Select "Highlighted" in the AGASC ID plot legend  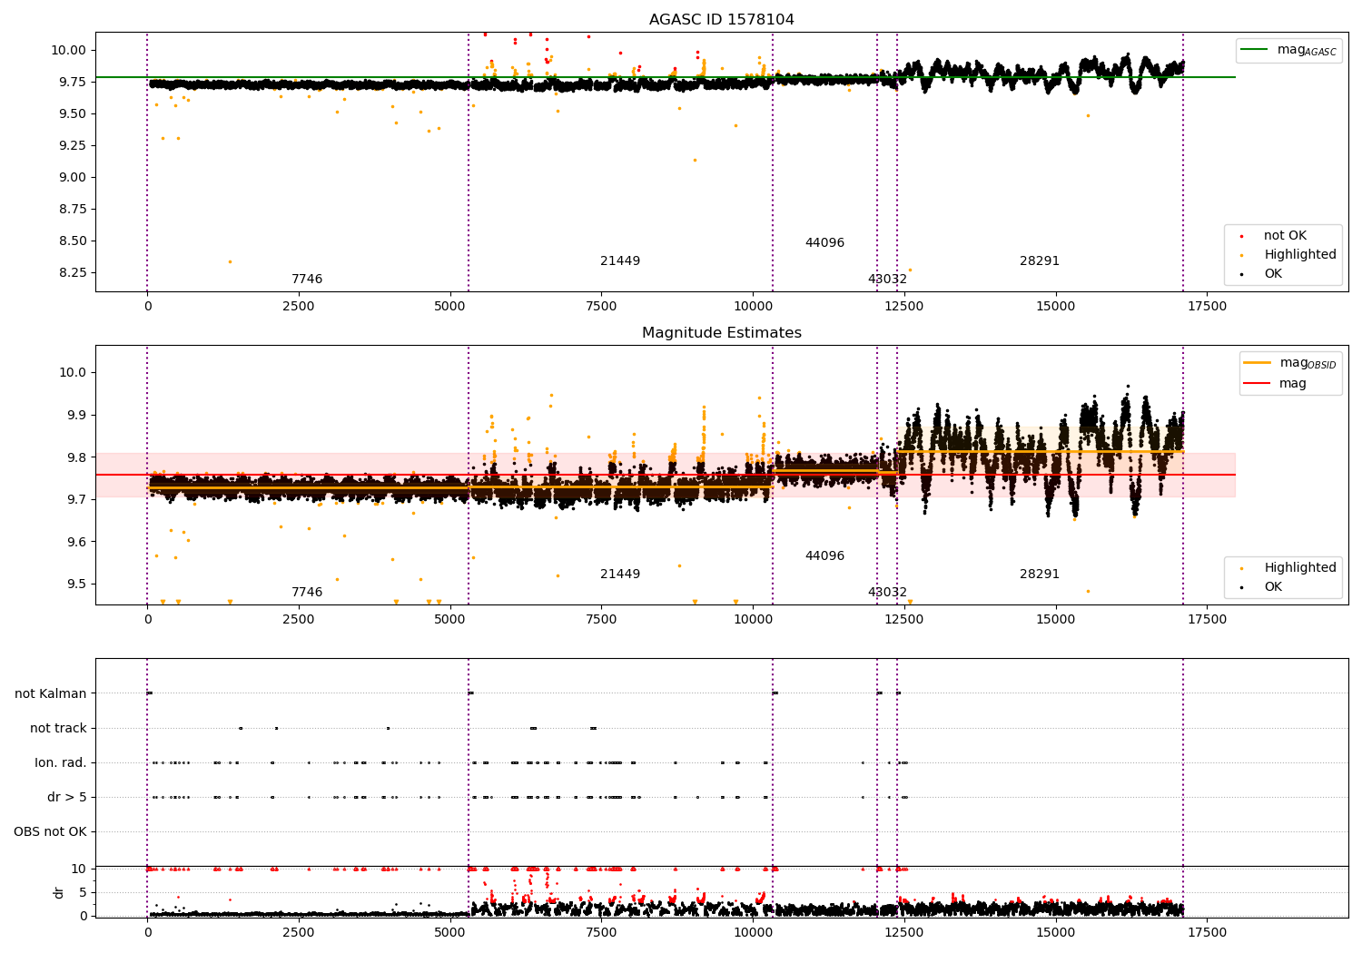(x=1300, y=255)
